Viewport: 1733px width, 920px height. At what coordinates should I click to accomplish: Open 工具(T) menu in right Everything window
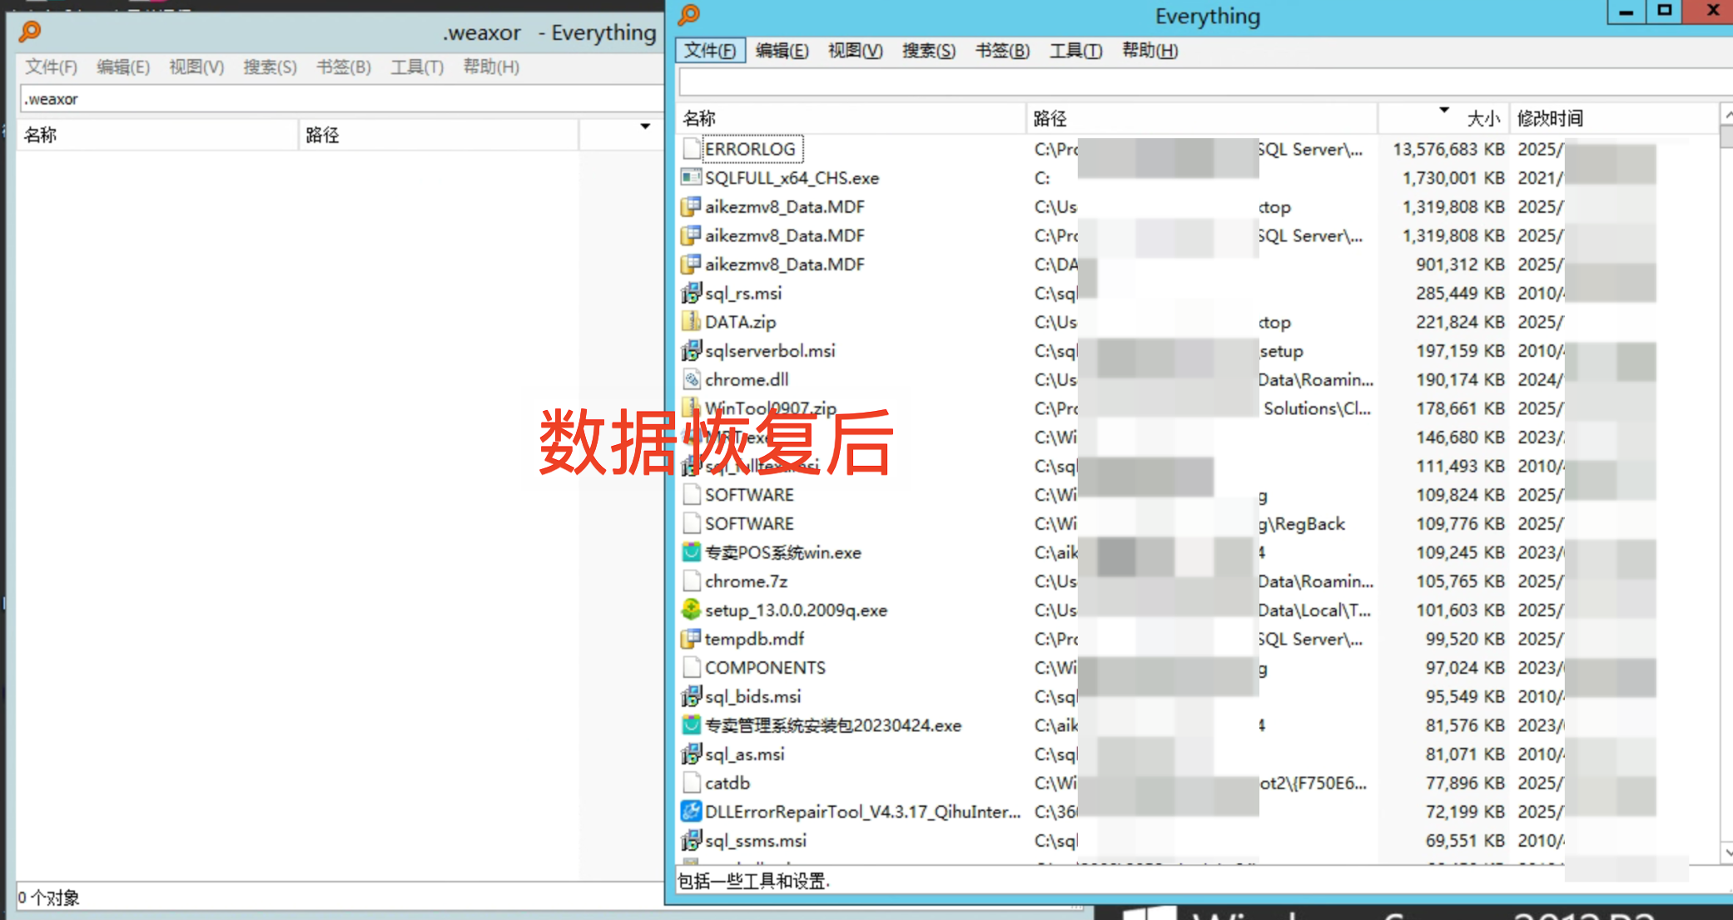coord(1075,51)
